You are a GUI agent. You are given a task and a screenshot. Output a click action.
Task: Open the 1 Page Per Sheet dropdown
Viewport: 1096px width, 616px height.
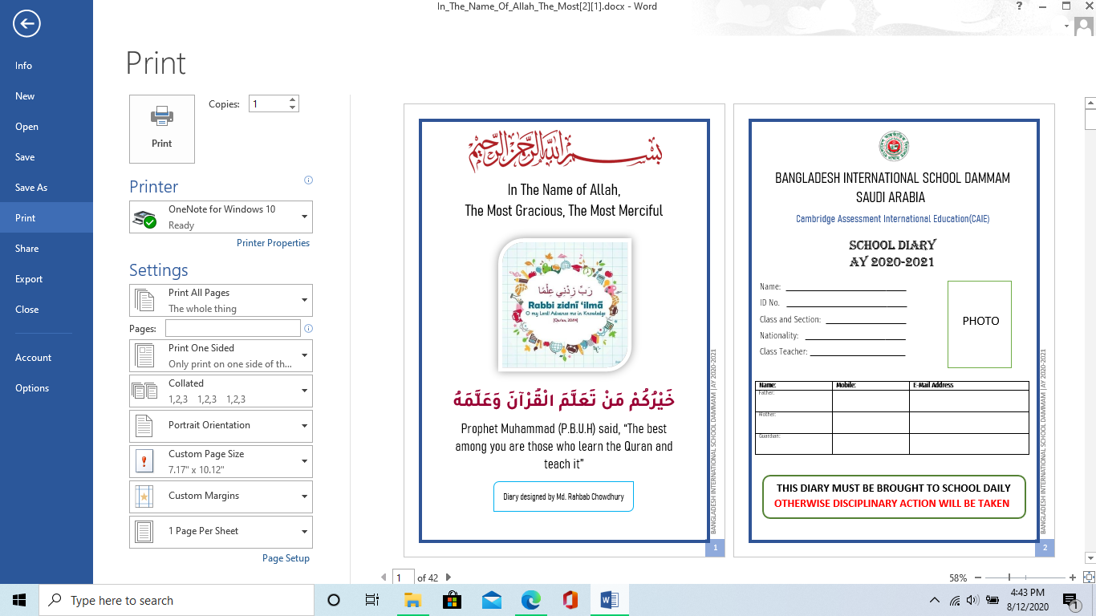(221, 532)
